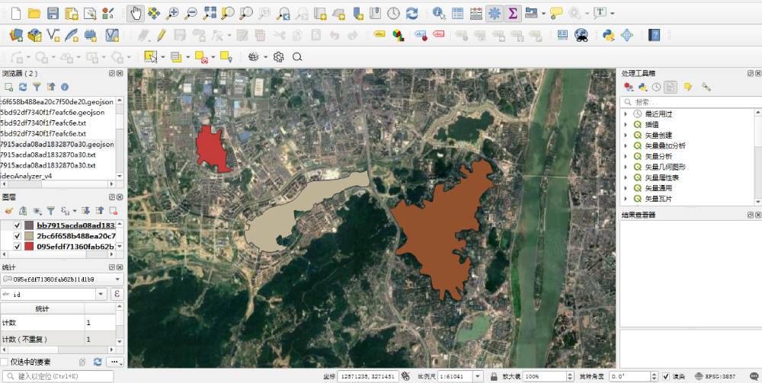The image size is (762, 383).
Task: Open the field calculator abacus icon
Action: 475,13
